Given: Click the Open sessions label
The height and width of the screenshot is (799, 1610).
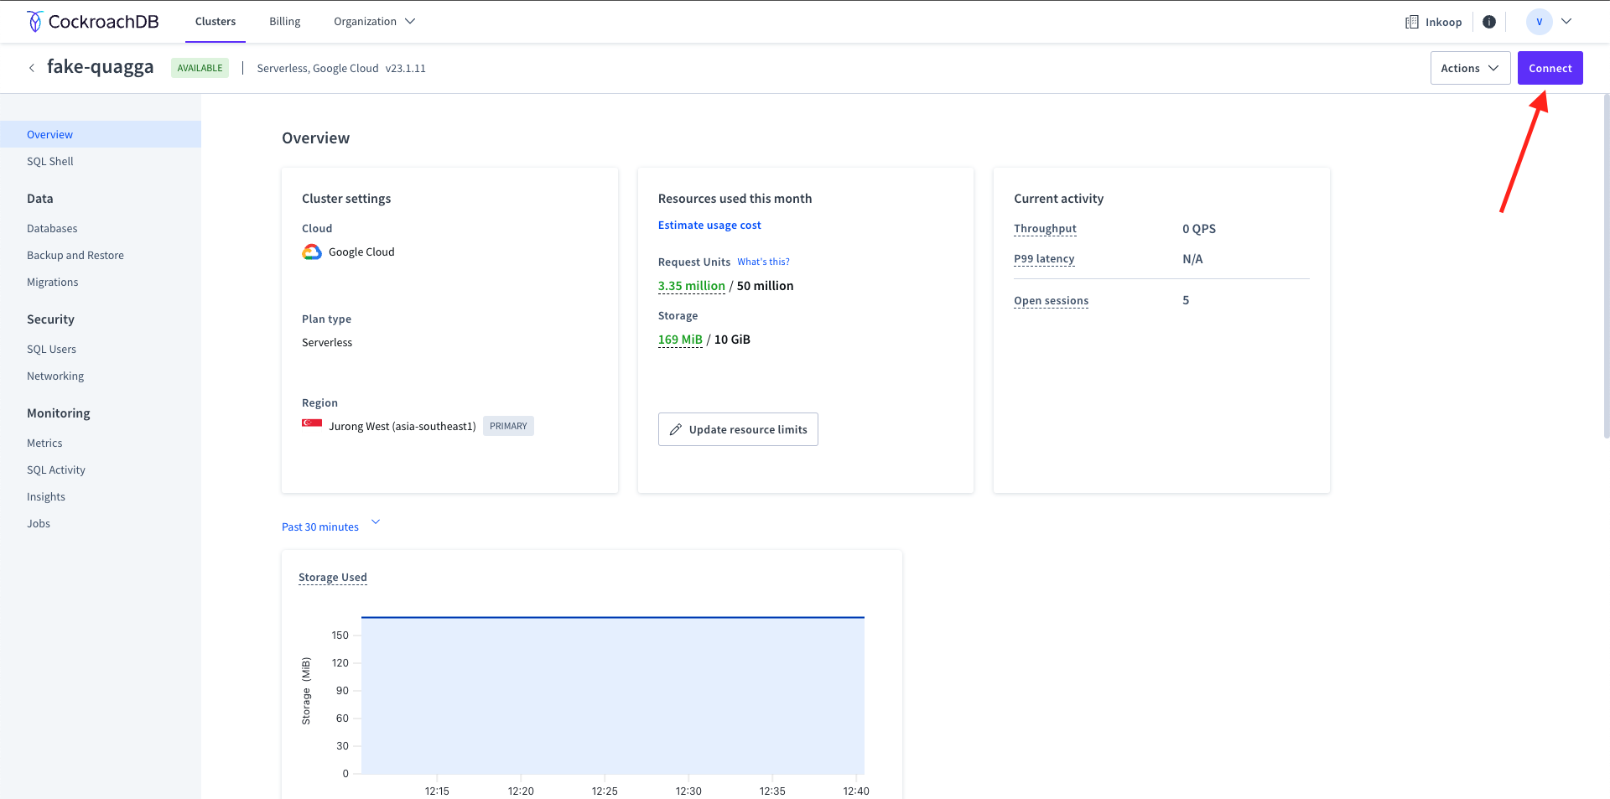Looking at the screenshot, I should point(1051,300).
